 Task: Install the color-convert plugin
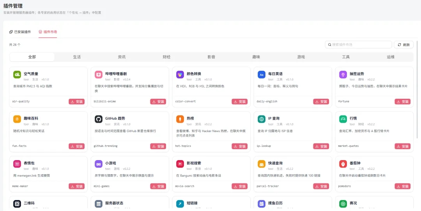[x=239, y=101]
